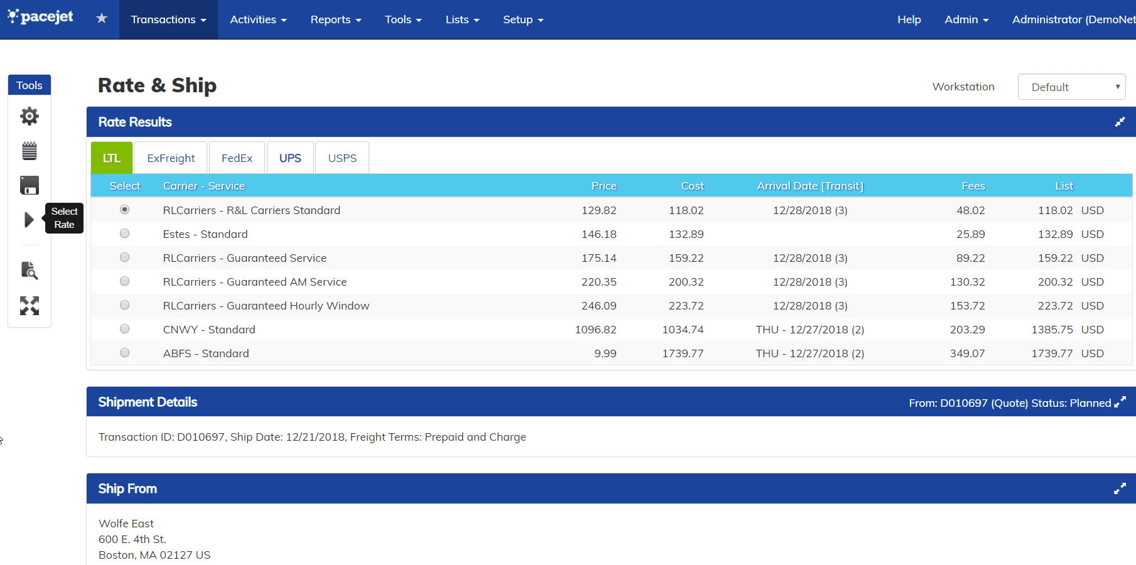Click the List column header

pos(1064,186)
